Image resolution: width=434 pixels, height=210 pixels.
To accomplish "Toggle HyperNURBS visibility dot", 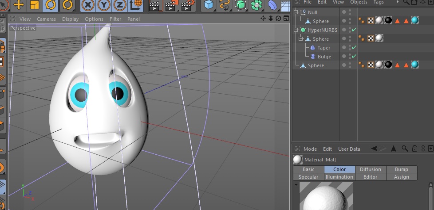I will (x=344, y=30).
